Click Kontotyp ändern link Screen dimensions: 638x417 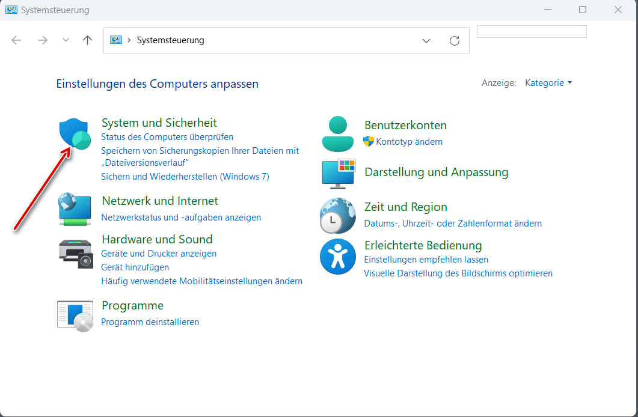[409, 142]
